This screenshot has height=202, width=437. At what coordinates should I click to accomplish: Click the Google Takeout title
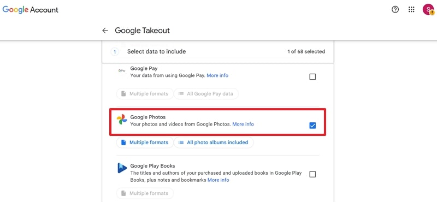pos(142,31)
